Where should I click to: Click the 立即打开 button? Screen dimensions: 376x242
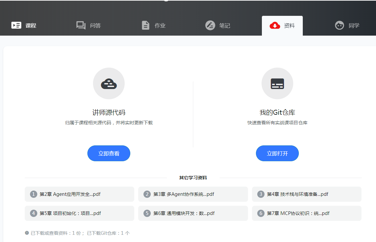pyautogui.click(x=277, y=153)
